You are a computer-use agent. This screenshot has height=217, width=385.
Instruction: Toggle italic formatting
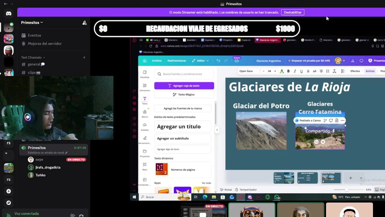[x=295, y=71]
